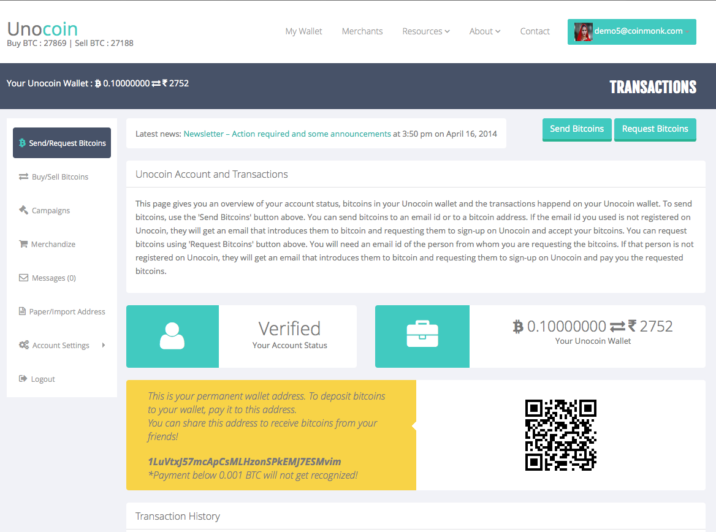Click the exchange arrows icon for Buy/Sell Bitcoins
The image size is (716, 532).
coord(23,177)
